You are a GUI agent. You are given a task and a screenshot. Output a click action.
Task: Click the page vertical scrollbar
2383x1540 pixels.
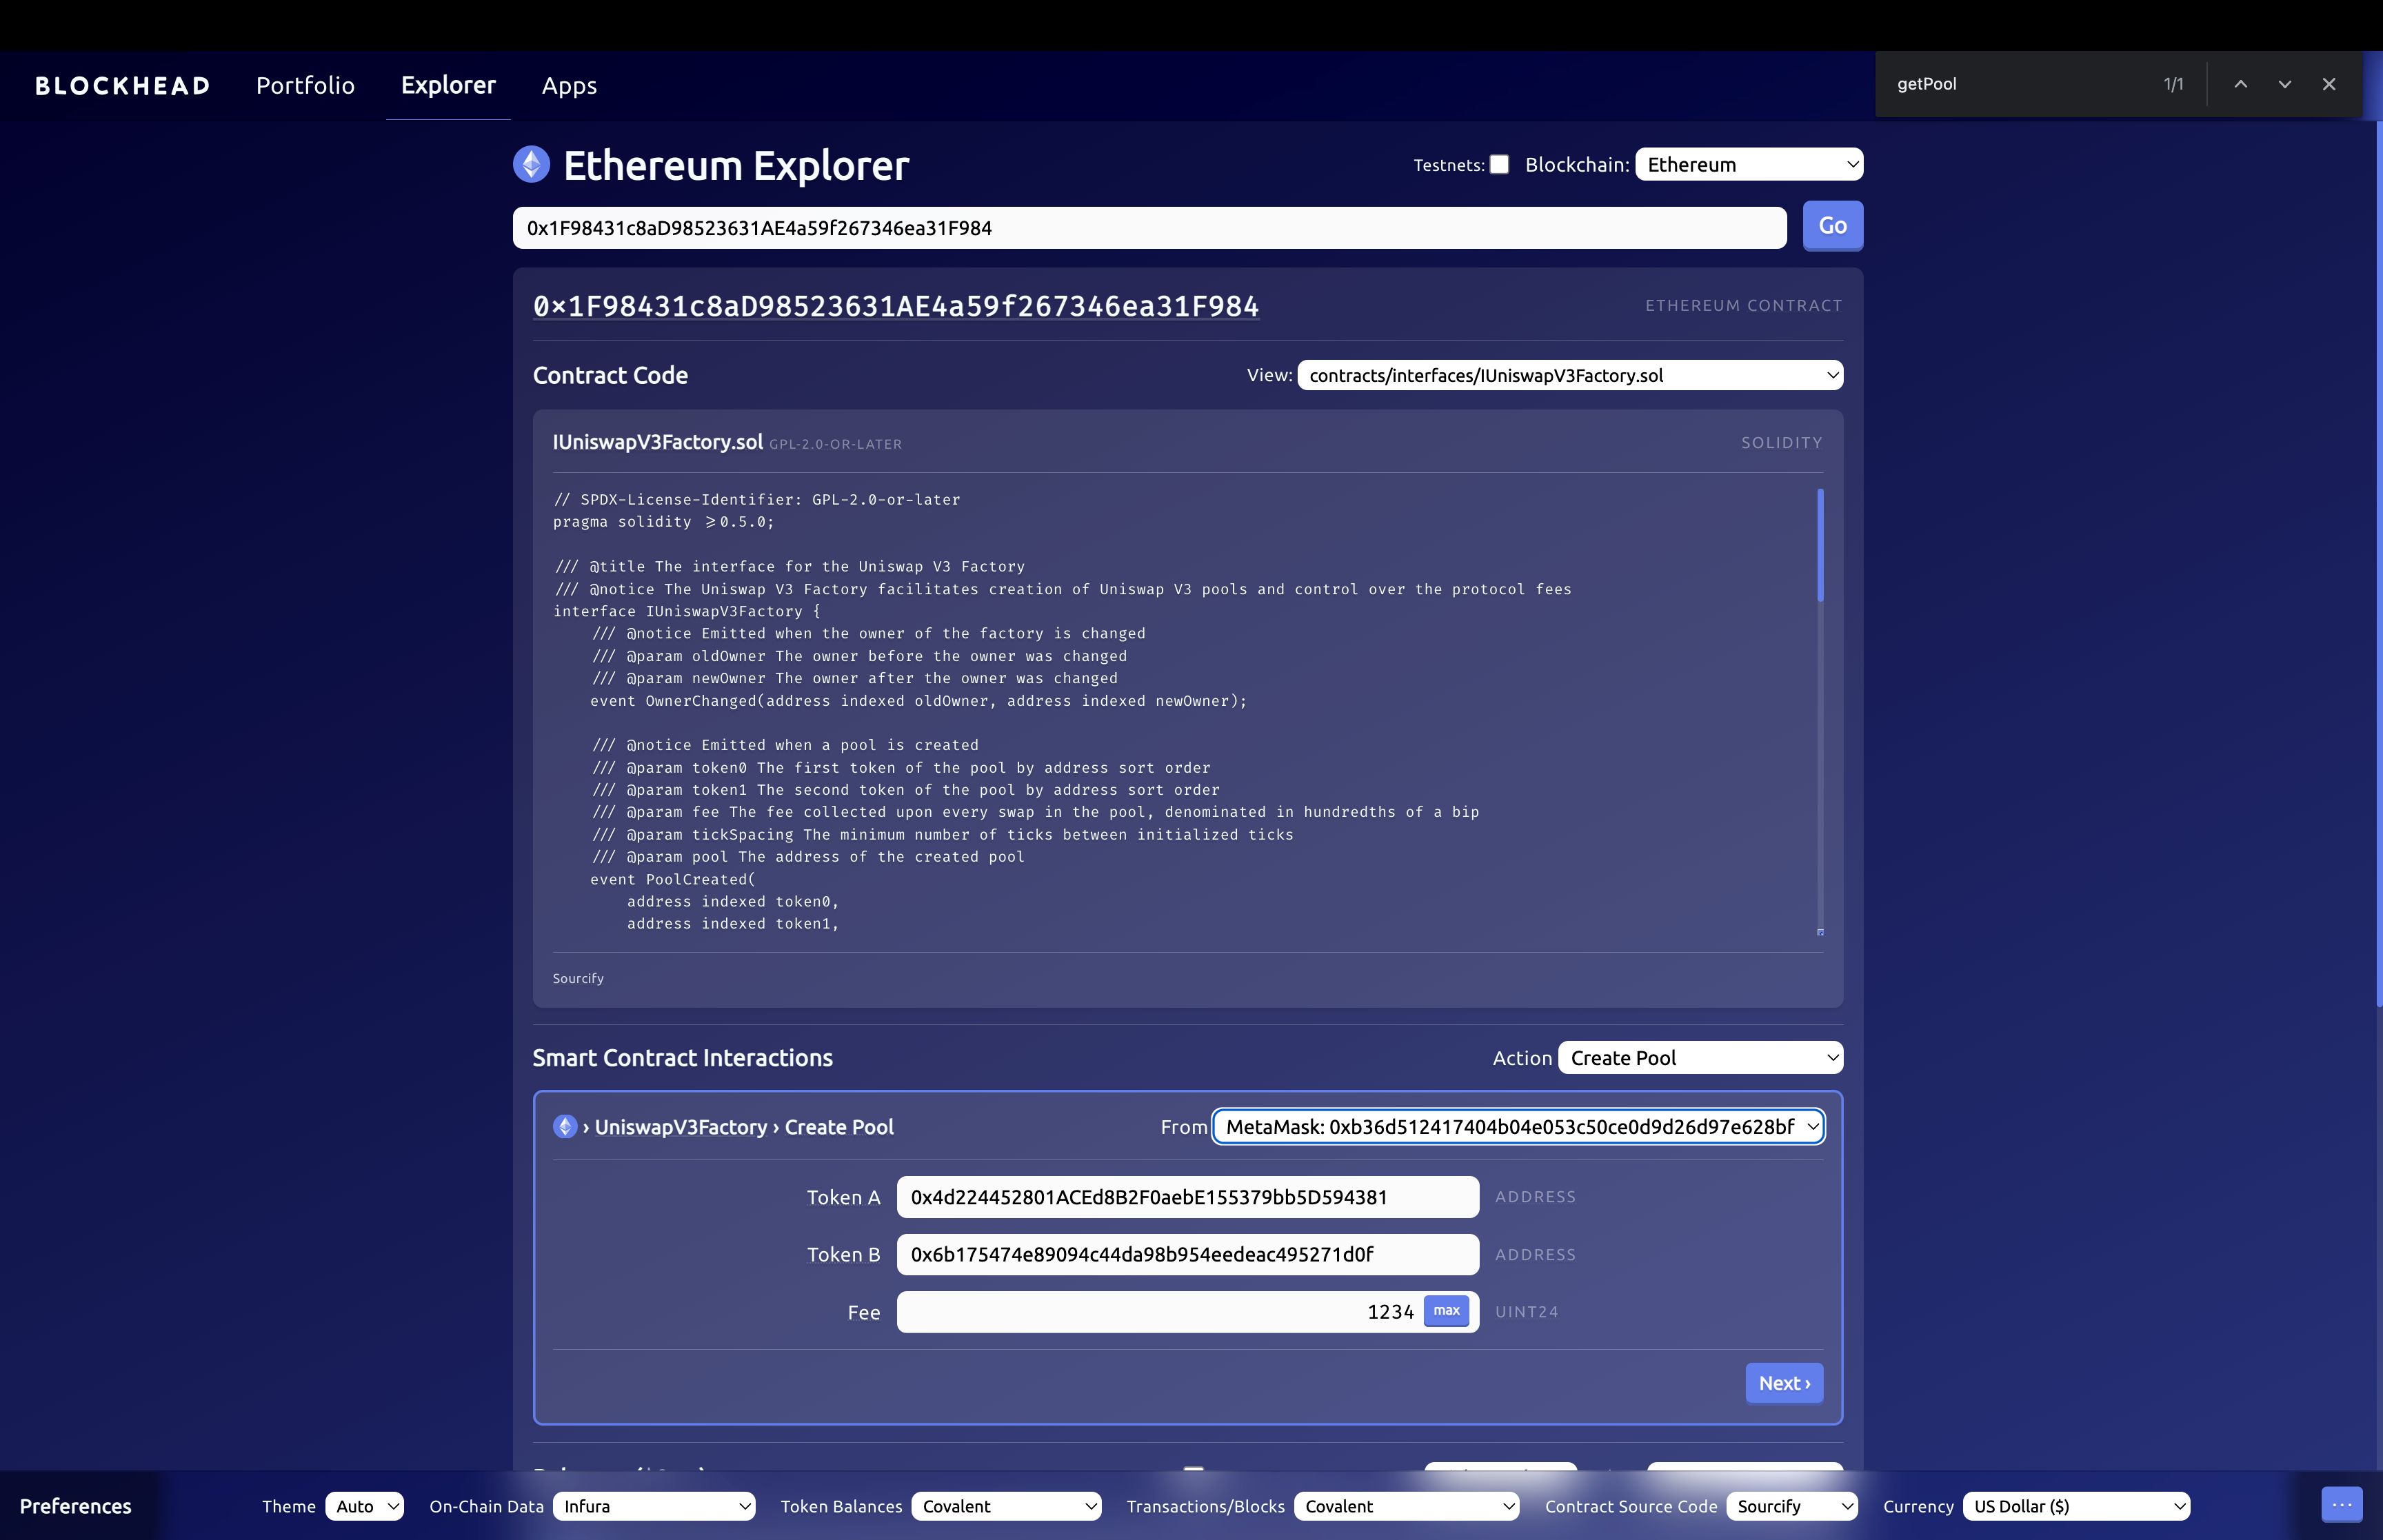tap(2378, 565)
